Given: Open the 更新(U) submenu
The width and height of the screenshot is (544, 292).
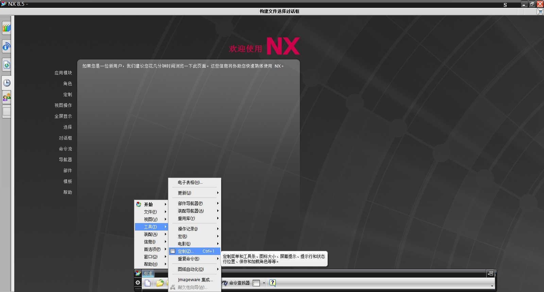Looking at the screenshot, I should 194,193.
